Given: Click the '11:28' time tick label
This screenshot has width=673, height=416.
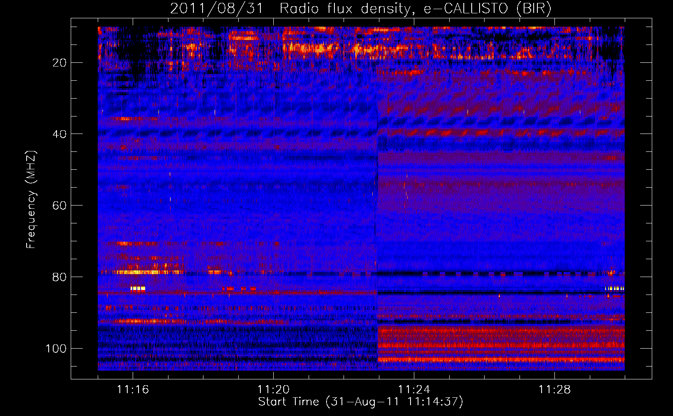Looking at the screenshot, I should click(555, 390).
